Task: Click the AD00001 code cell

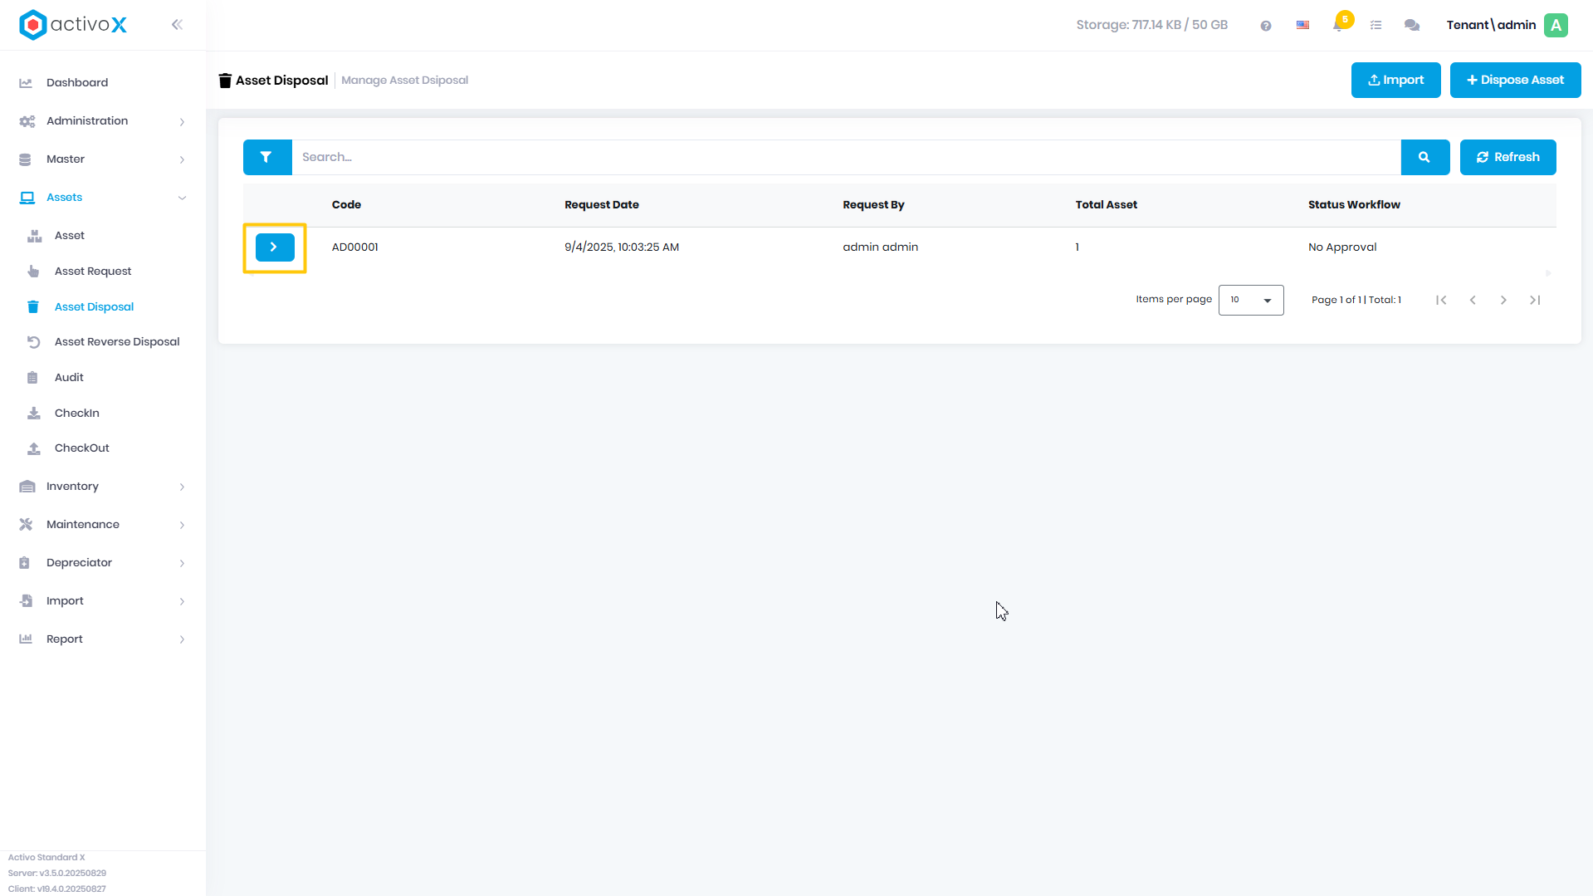Action: 355,247
